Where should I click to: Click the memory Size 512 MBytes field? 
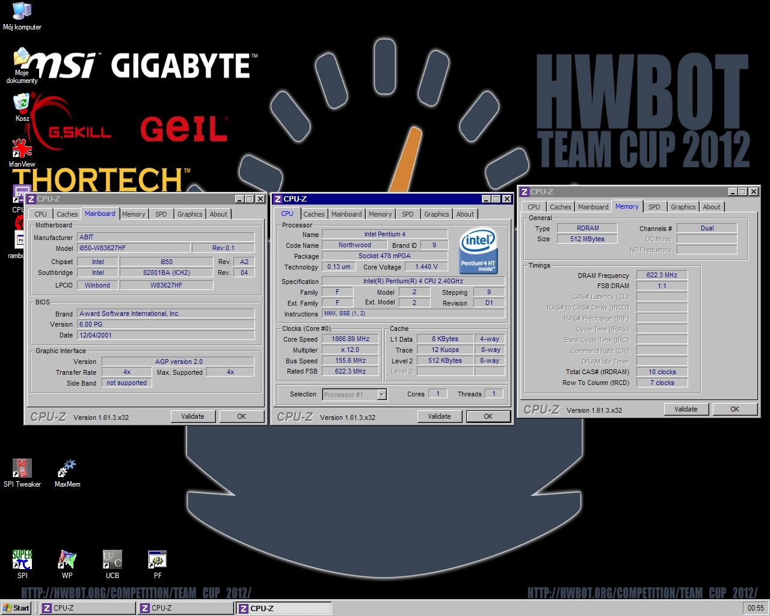pyautogui.click(x=588, y=239)
